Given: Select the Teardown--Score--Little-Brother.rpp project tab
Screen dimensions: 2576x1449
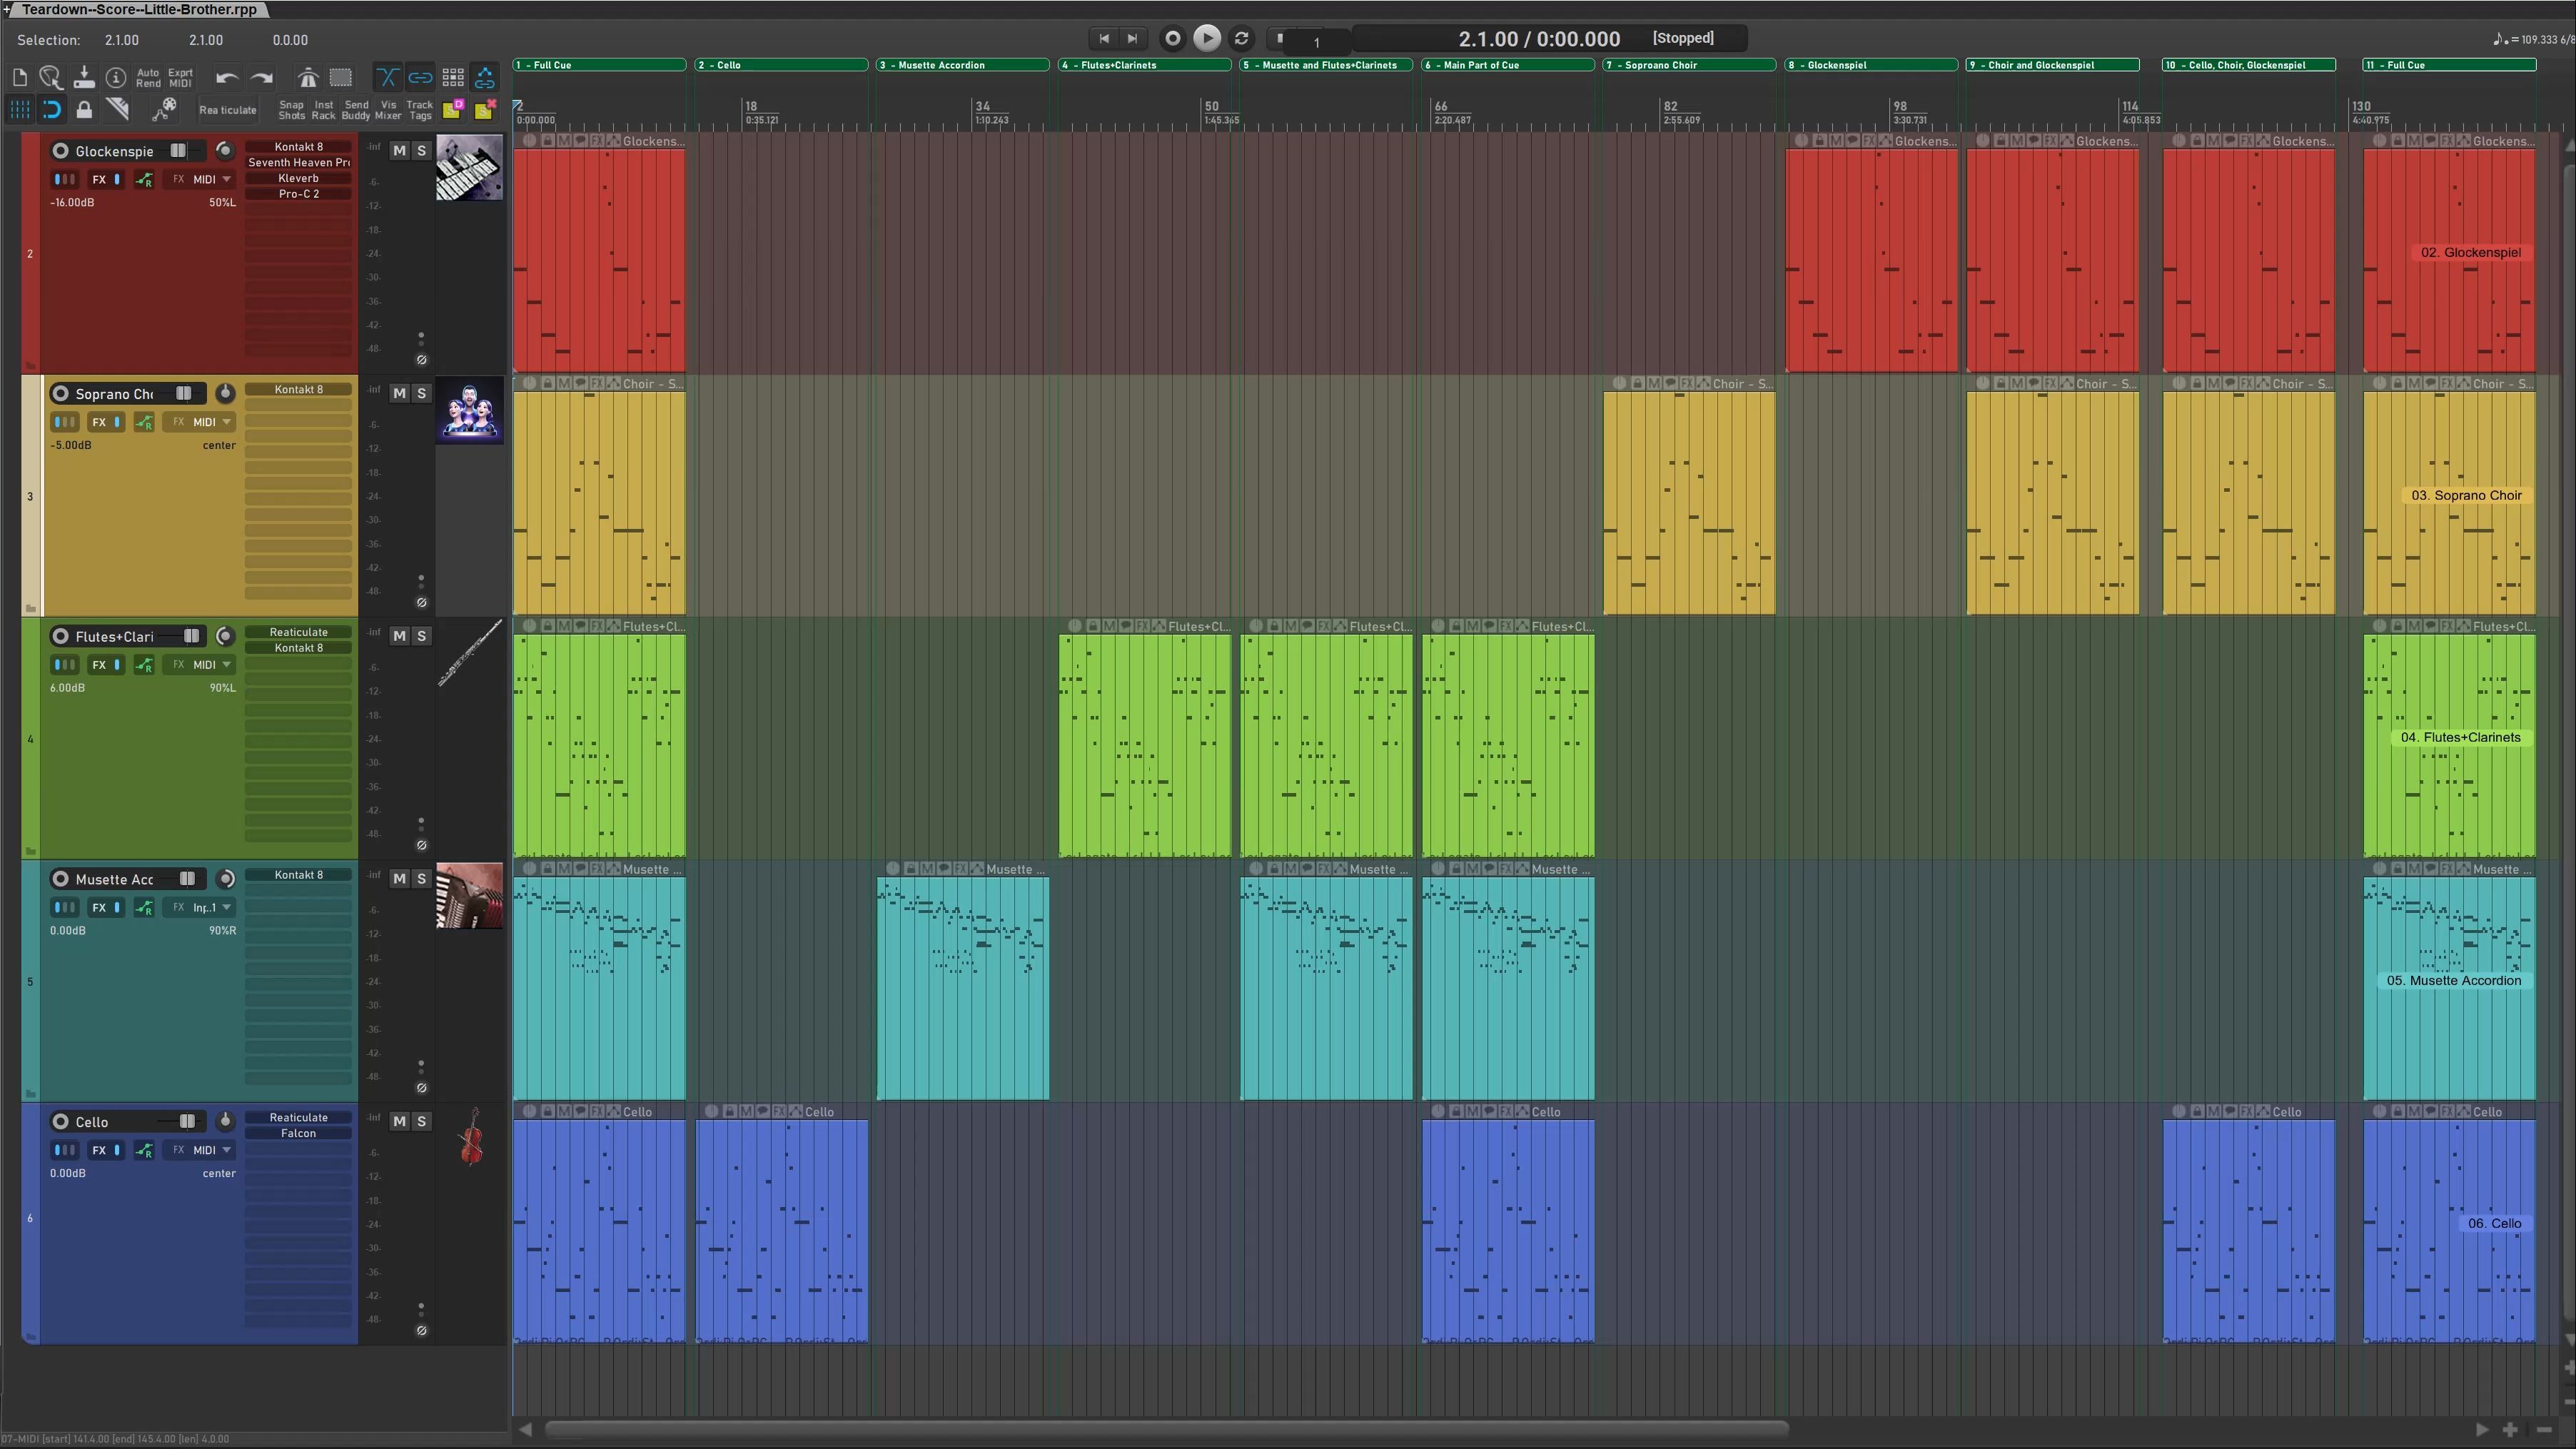Looking at the screenshot, I should (x=138, y=9).
